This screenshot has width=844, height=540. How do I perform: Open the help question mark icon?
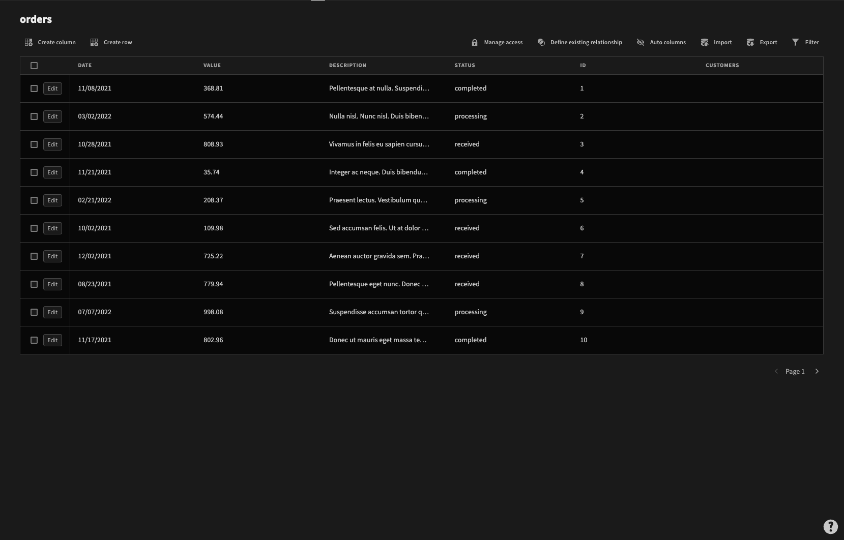coord(830,526)
